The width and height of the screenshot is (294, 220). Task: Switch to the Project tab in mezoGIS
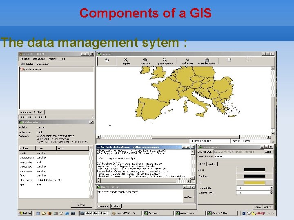point(38,112)
